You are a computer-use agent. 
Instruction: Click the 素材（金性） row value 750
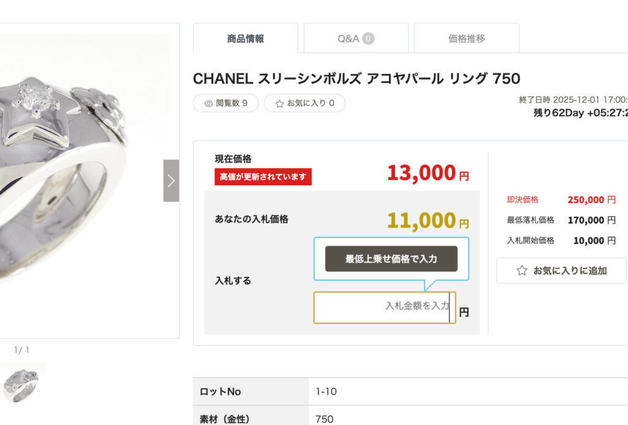(x=324, y=419)
